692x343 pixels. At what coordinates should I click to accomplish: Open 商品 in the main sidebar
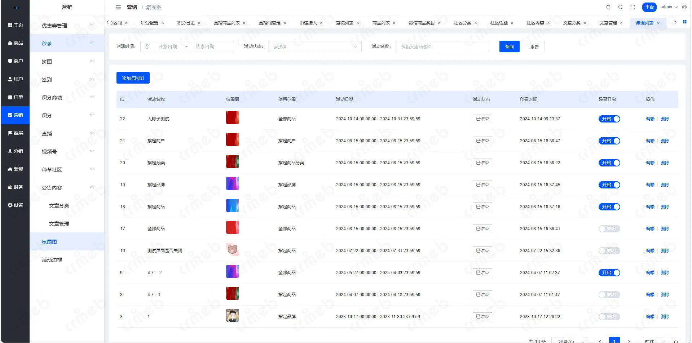(16, 43)
